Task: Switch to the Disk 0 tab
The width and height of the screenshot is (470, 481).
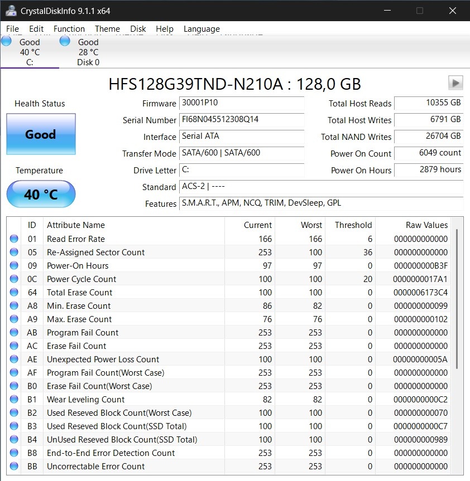Action: pyautogui.click(x=88, y=50)
